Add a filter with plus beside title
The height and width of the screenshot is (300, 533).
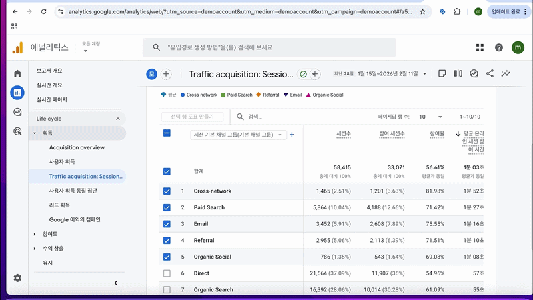[x=315, y=74]
